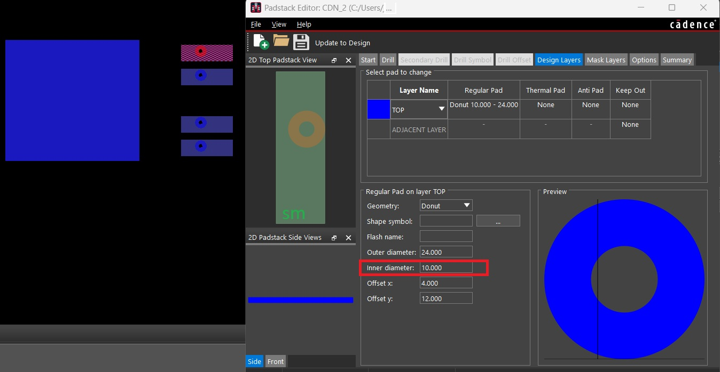The image size is (720, 372).
Task: Click the shape symbol browse button
Action: pyautogui.click(x=498, y=221)
